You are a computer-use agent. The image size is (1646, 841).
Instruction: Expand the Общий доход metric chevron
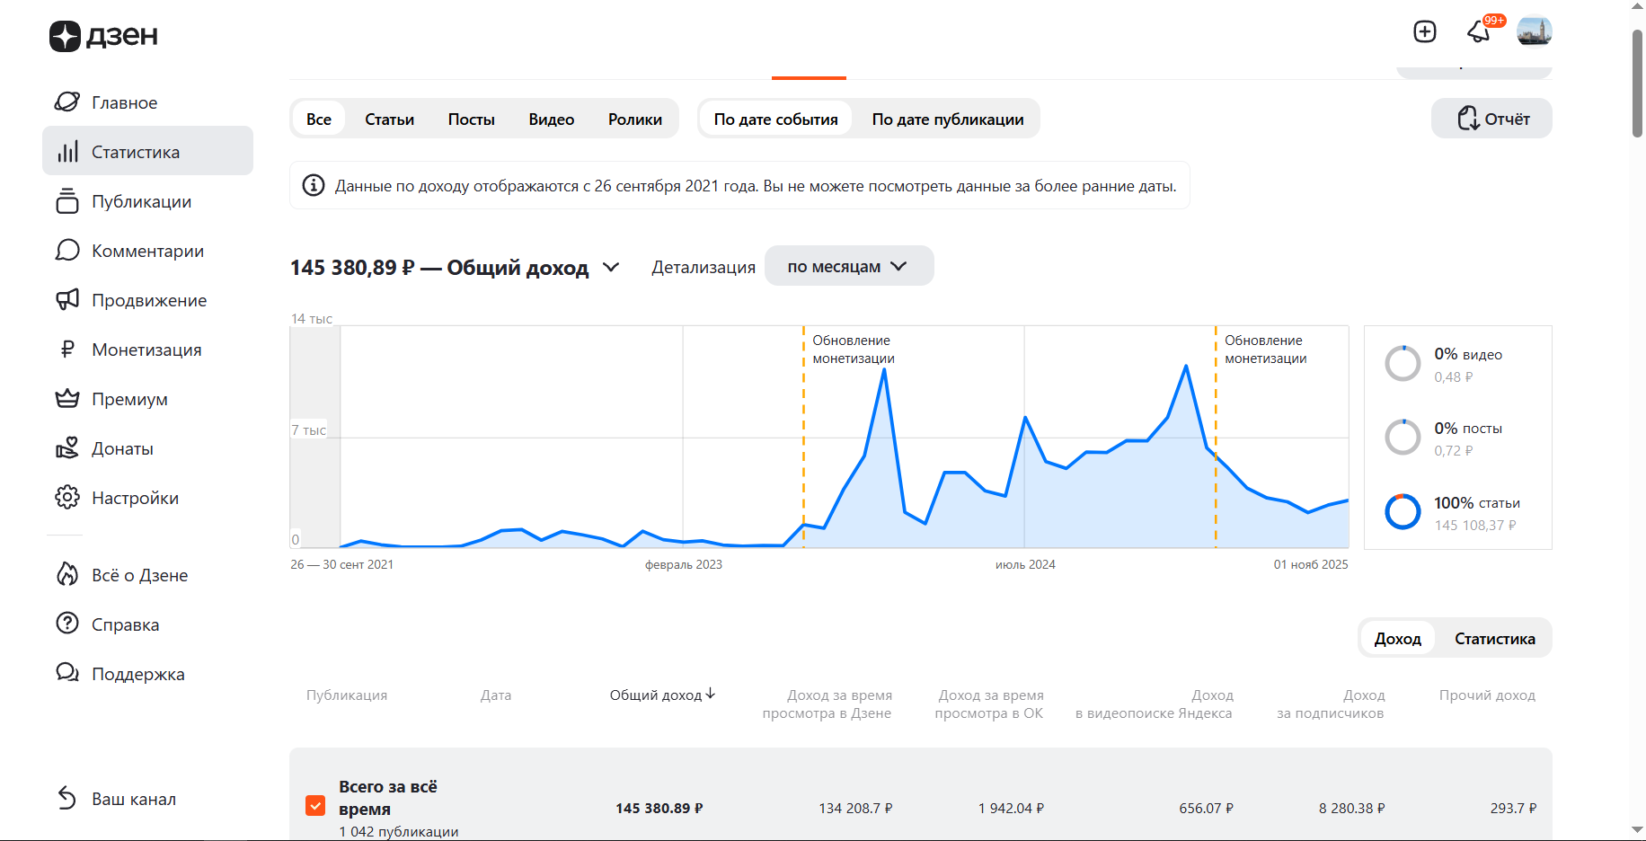611,267
